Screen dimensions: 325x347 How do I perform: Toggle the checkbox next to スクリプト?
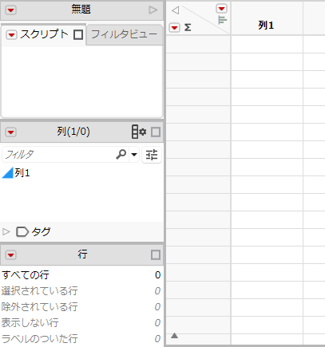pos(78,34)
